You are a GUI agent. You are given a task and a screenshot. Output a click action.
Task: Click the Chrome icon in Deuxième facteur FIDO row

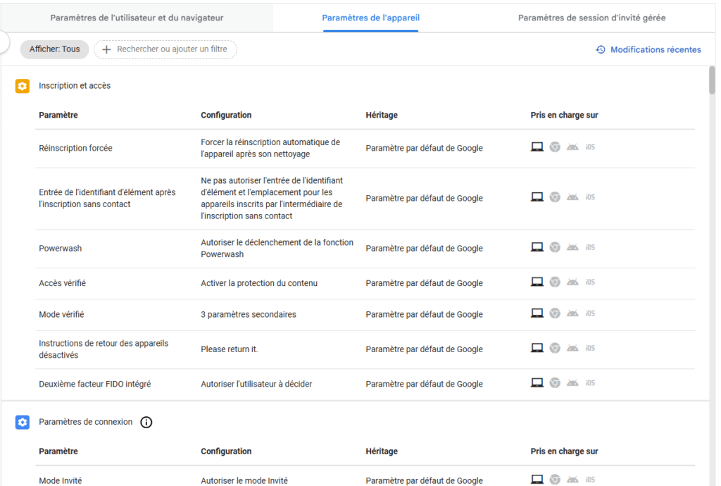point(555,383)
